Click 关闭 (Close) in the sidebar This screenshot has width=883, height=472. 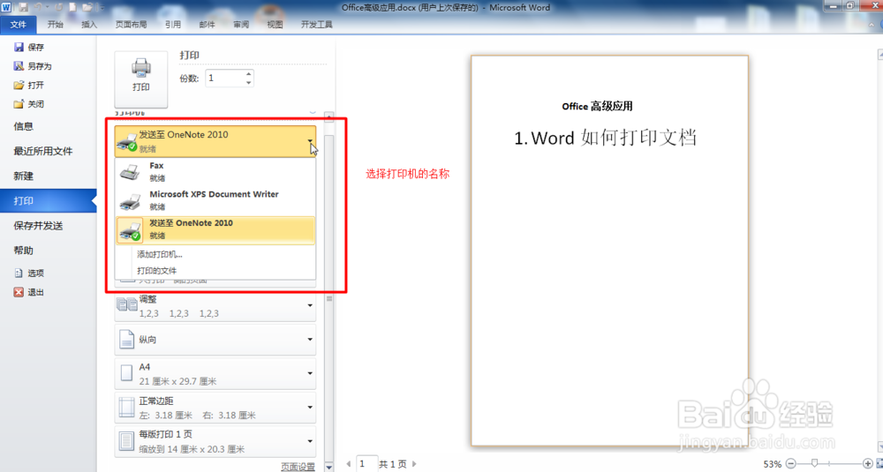[29, 105]
